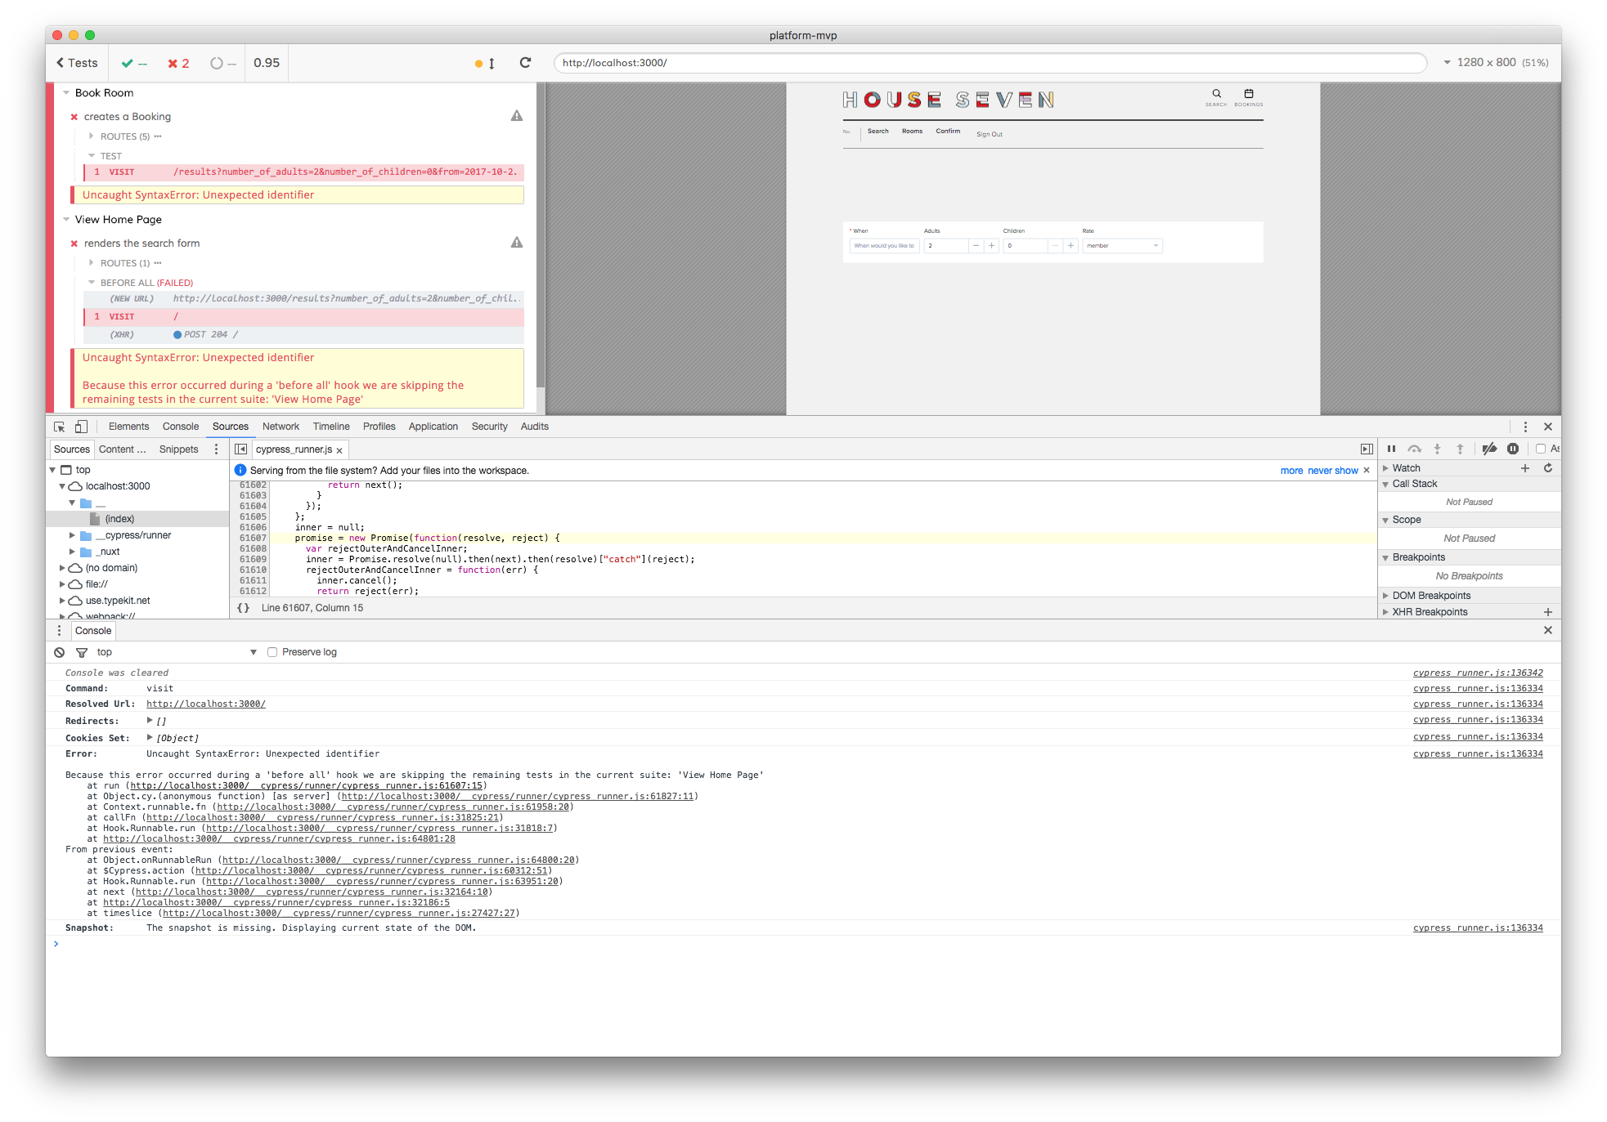Viewport: 1607px width, 1122px height.
Task: Pause script execution in the debugger
Action: click(x=1392, y=448)
